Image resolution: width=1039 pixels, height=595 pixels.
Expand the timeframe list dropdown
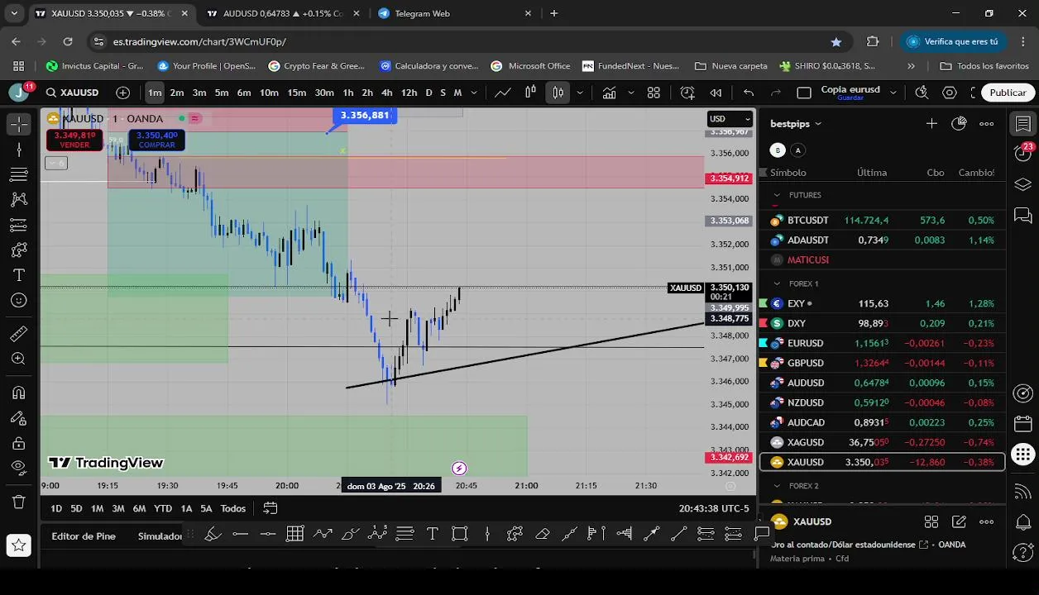tap(474, 93)
